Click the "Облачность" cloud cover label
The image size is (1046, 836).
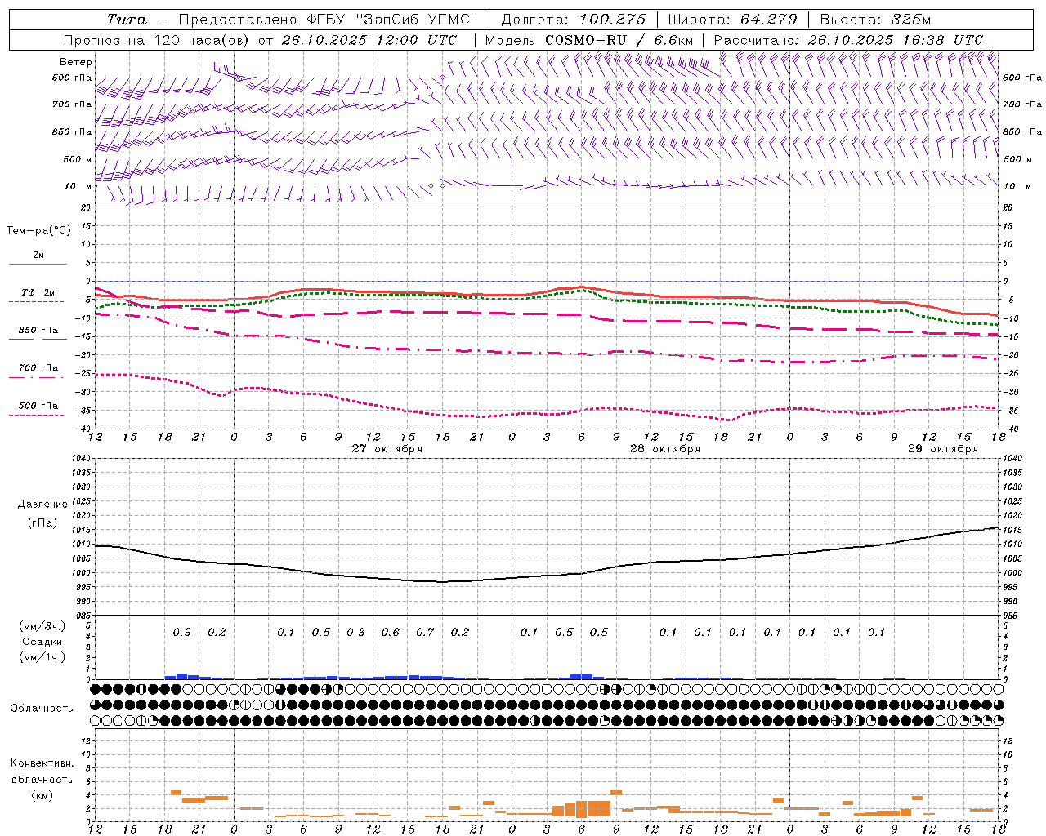42,709
